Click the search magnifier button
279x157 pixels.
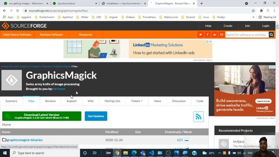[271, 35]
